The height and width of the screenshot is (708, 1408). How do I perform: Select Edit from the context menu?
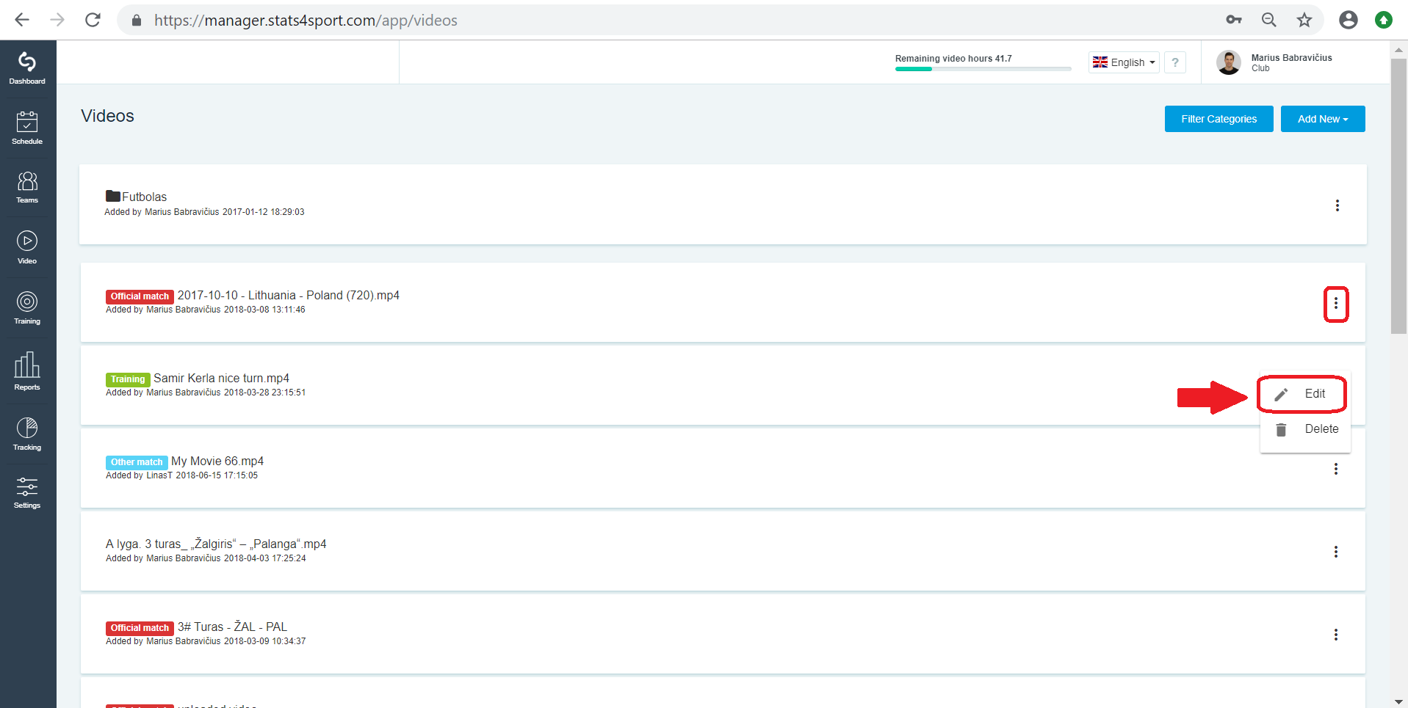pos(1302,394)
